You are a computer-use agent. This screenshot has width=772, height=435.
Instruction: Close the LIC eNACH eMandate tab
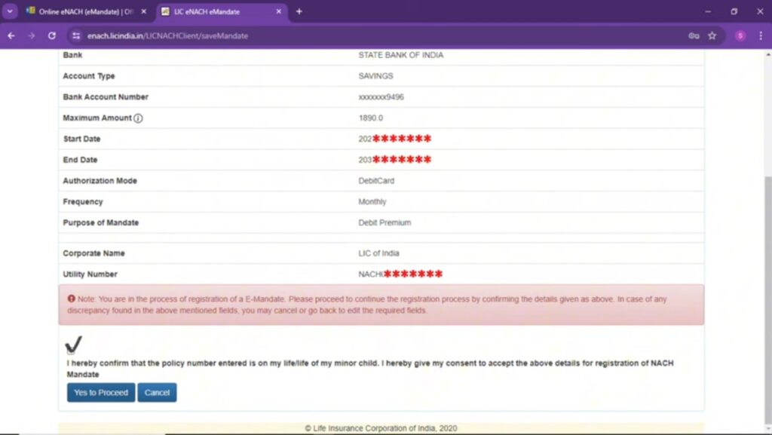[279, 11]
